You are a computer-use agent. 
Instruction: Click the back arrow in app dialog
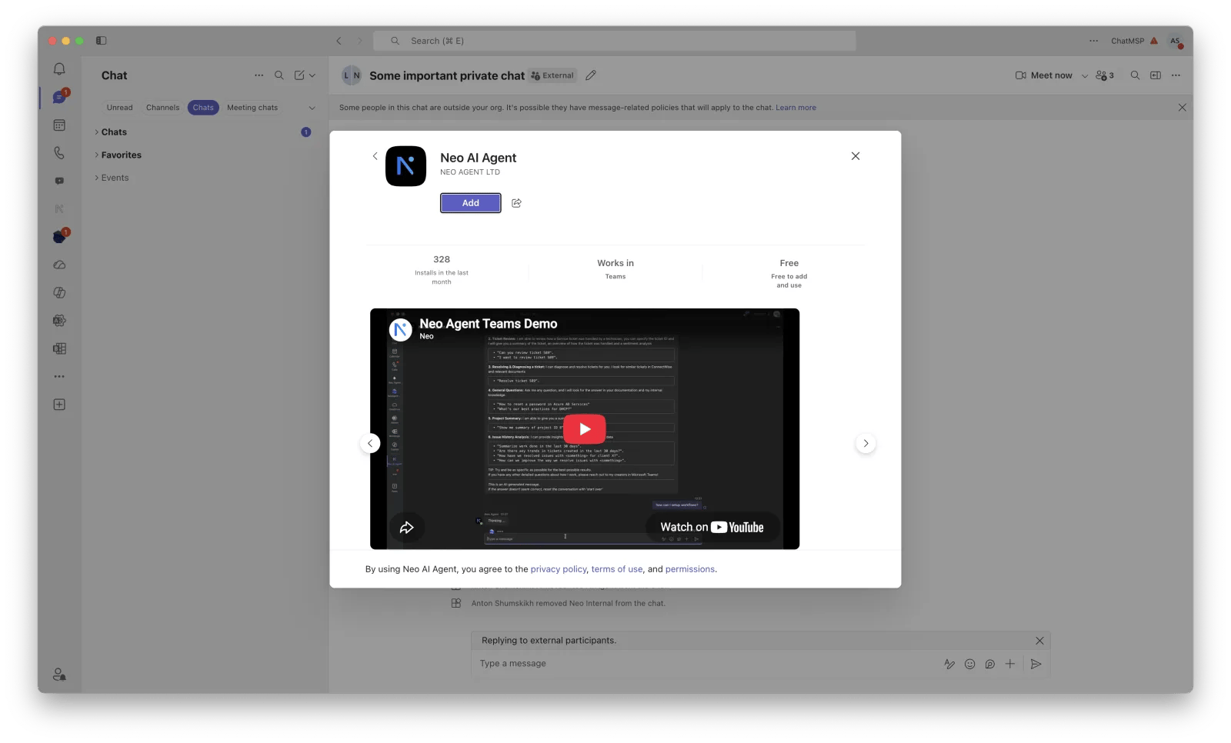tap(375, 156)
